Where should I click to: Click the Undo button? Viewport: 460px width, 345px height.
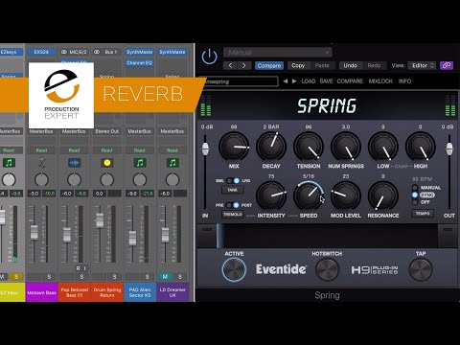pos(350,65)
